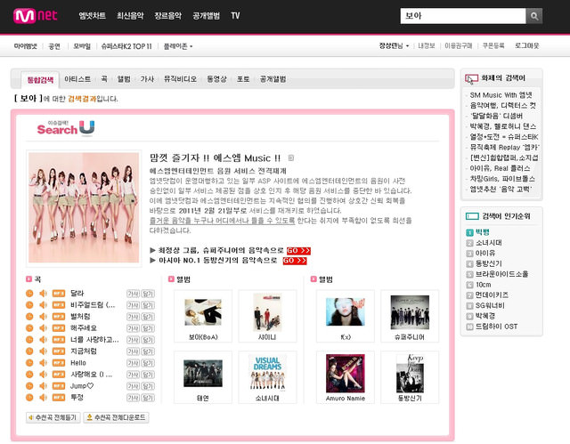Click the small document icon beside the headline
Viewport: 570px width, 444px height.
291,157
